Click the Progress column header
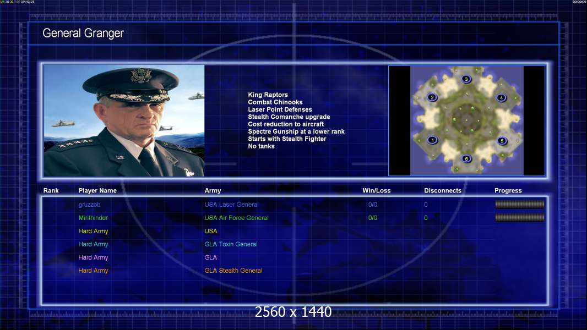Image resolution: width=587 pixels, height=330 pixels. click(508, 191)
